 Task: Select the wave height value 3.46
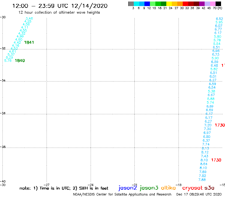tap(29, 18)
